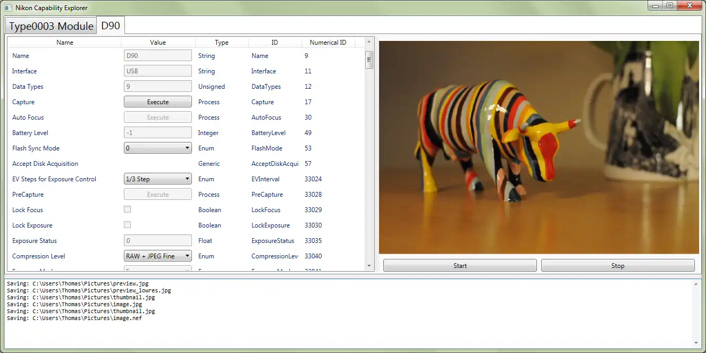Minimize the Nikon Capability Explorer window
706x353 pixels.
[x=655, y=5]
